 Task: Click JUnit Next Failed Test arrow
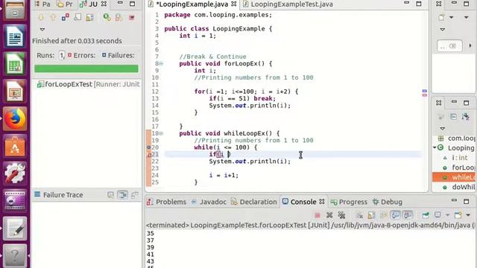tap(41, 18)
